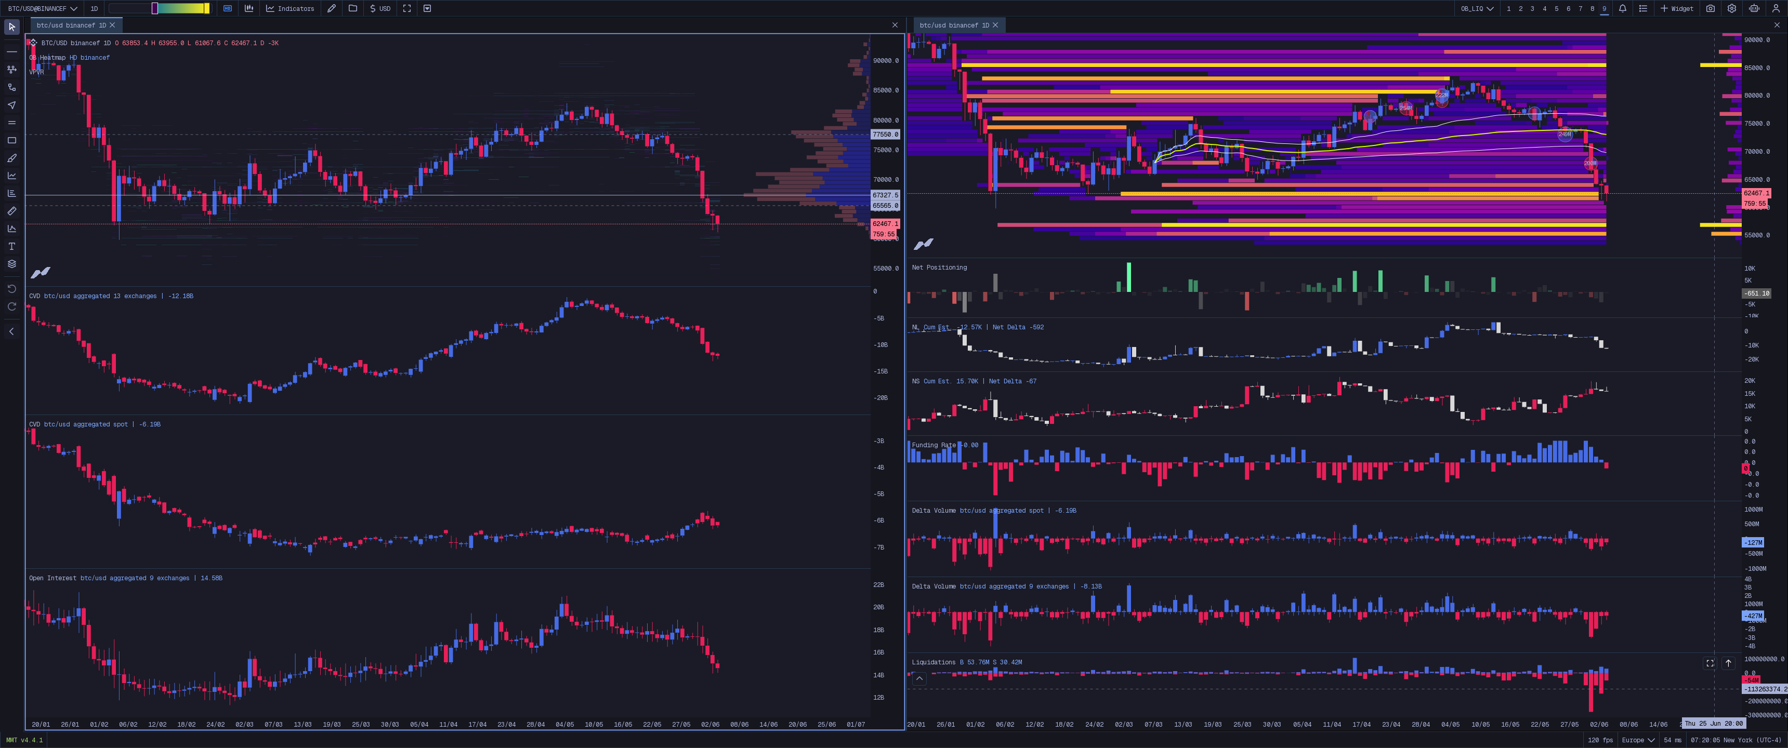
Task: Adjust the purple left handle of heatmap gradient
Action: coord(155,8)
